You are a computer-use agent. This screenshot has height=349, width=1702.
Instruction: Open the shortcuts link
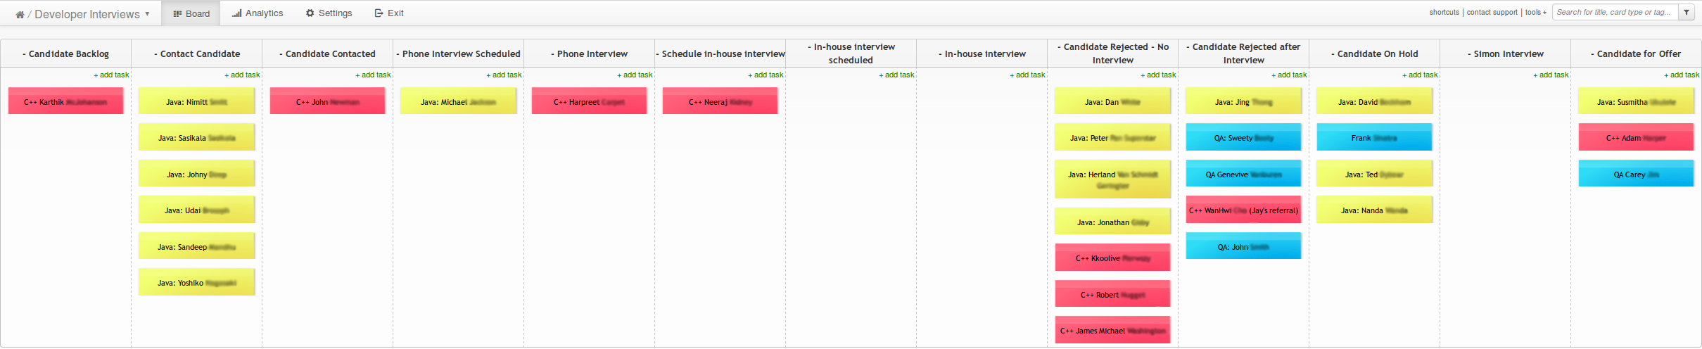pyautogui.click(x=1444, y=12)
